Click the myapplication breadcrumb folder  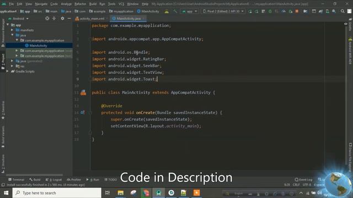121,11
